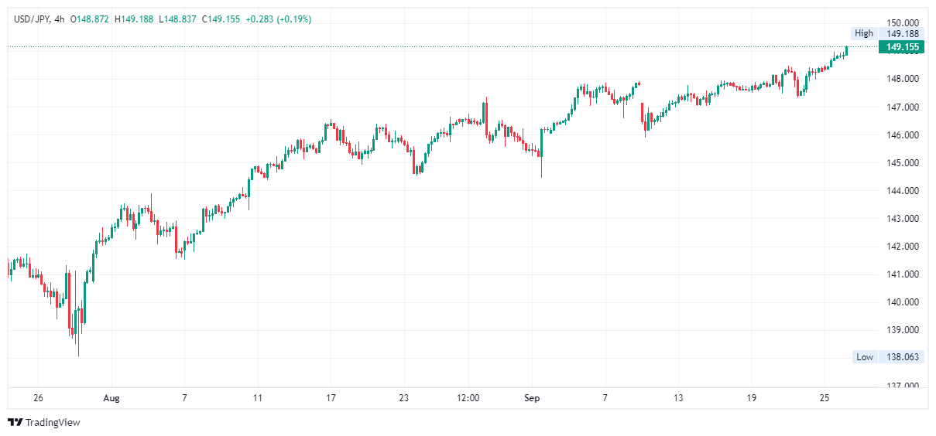Click the high value H149.188 in legend
The width and height of the screenshot is (936, 436).
tap(134, 19)
